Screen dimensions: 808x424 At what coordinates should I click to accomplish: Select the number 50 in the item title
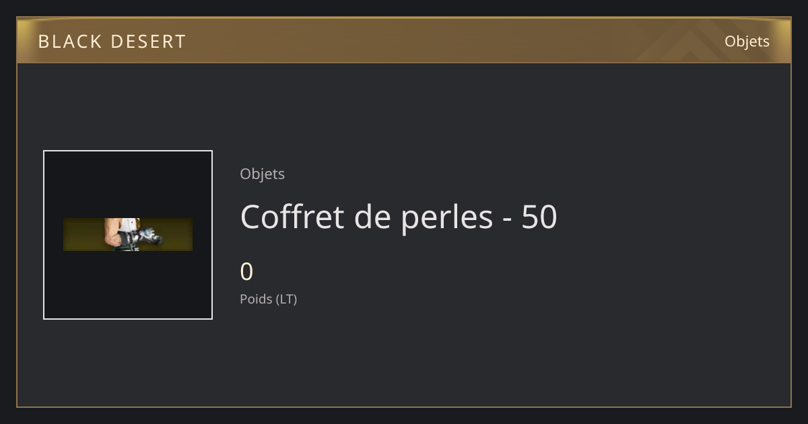pyautogui.click(x=539, y=217)
